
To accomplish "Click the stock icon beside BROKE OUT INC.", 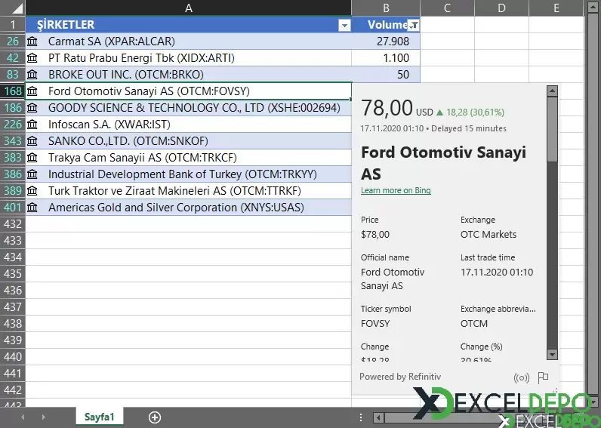I will (32, 74).
